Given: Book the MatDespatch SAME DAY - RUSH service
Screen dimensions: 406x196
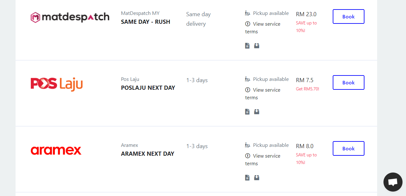Looking at the screenshot, I should 348,16.
